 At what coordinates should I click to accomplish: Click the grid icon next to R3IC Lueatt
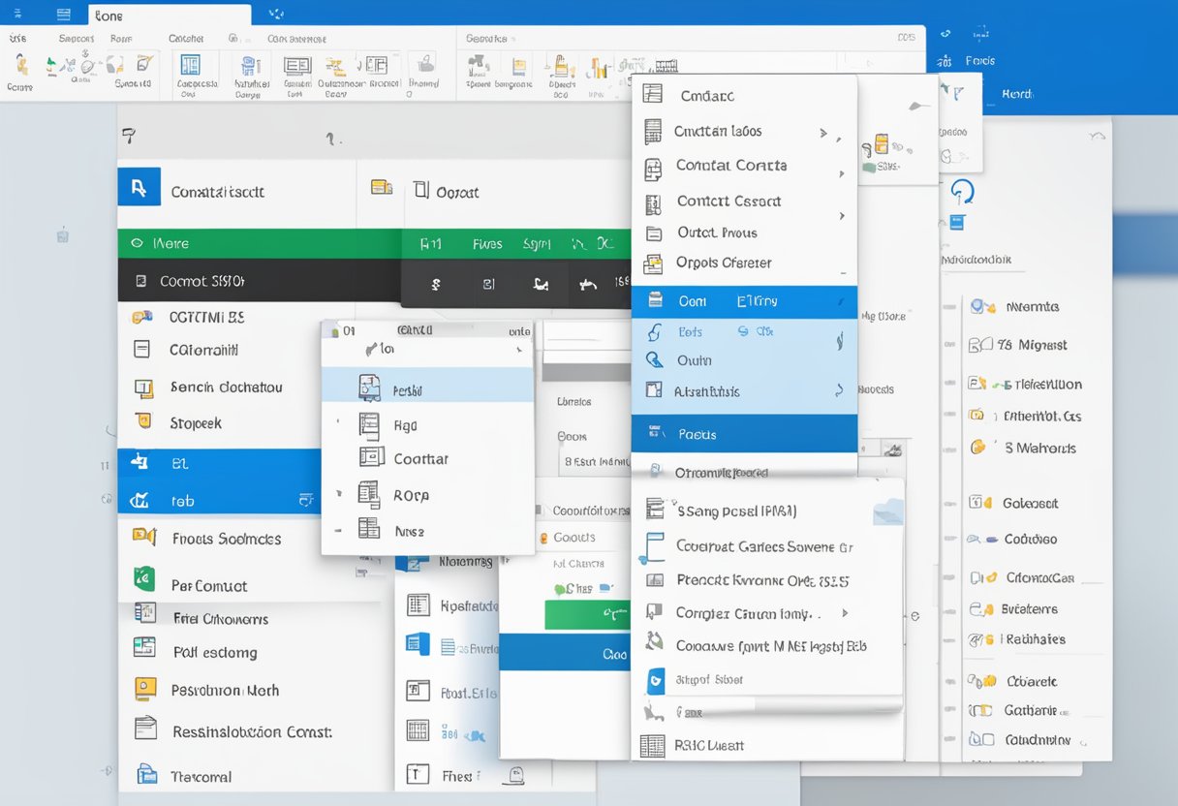tap(653, 746)
